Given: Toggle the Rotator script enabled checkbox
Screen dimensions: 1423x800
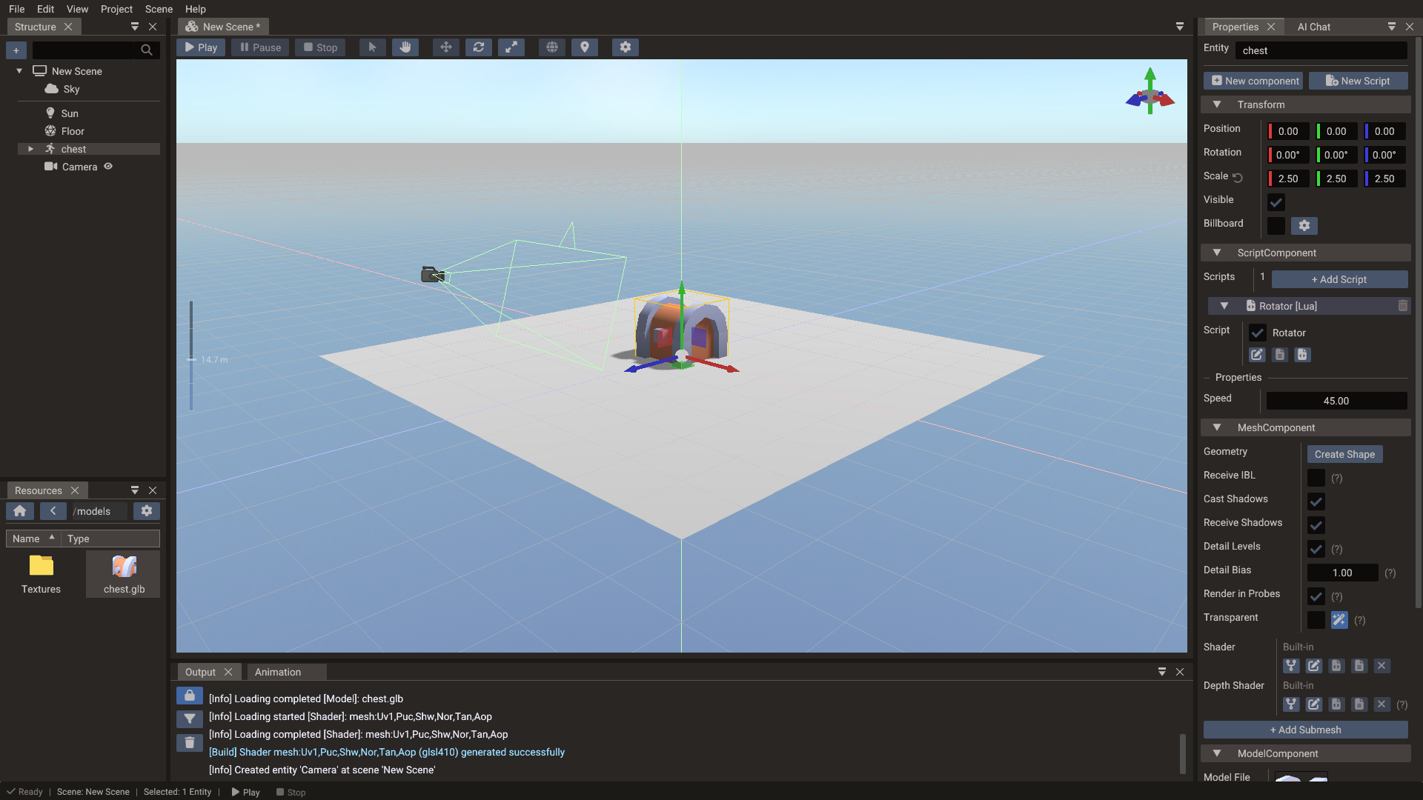Looking at the screenshot, I should (x=1258, y=333).
